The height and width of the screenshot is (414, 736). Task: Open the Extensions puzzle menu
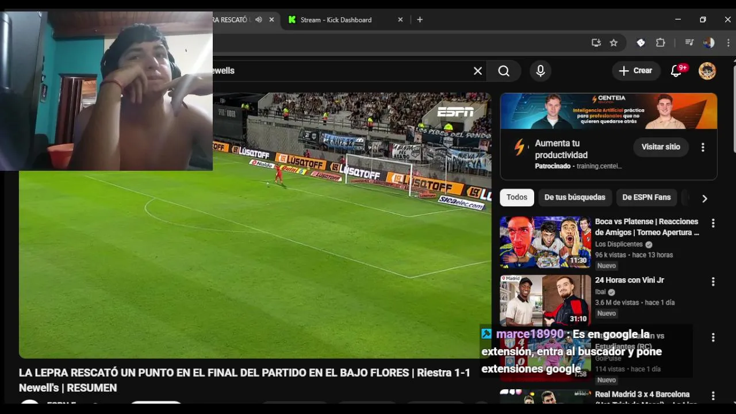(x=661, y=43)
